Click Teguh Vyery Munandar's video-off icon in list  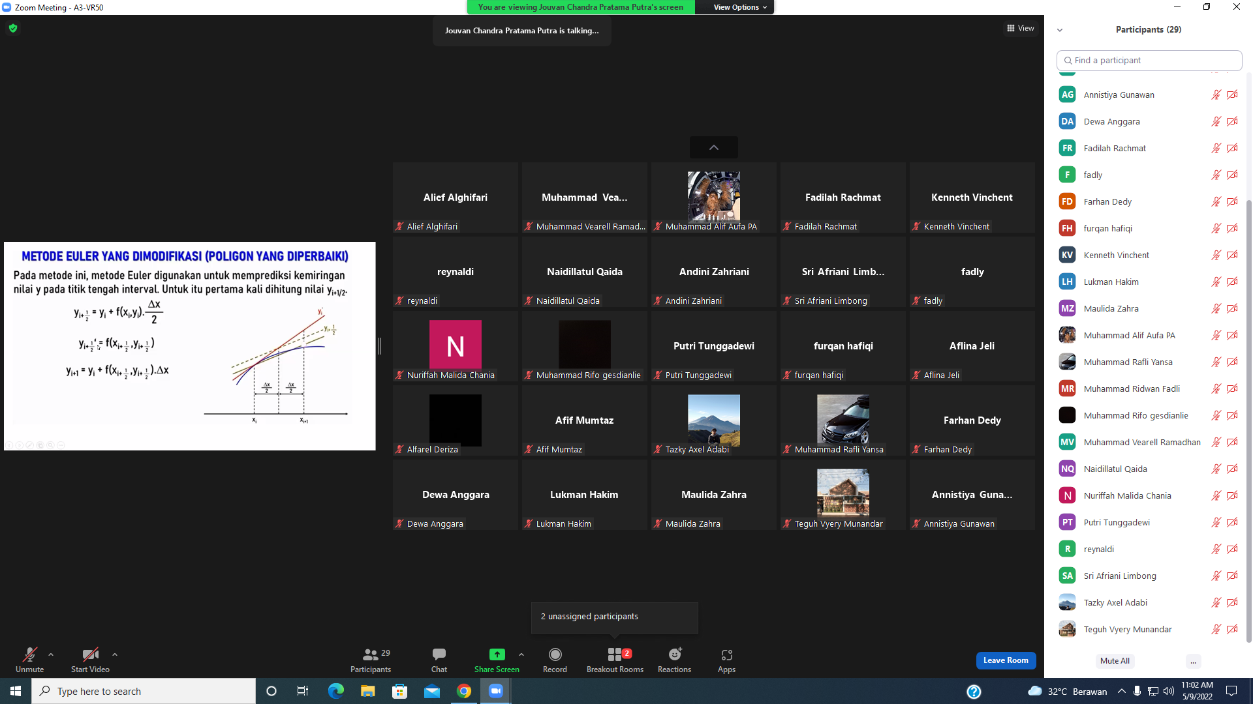[x=1232, y=629]
